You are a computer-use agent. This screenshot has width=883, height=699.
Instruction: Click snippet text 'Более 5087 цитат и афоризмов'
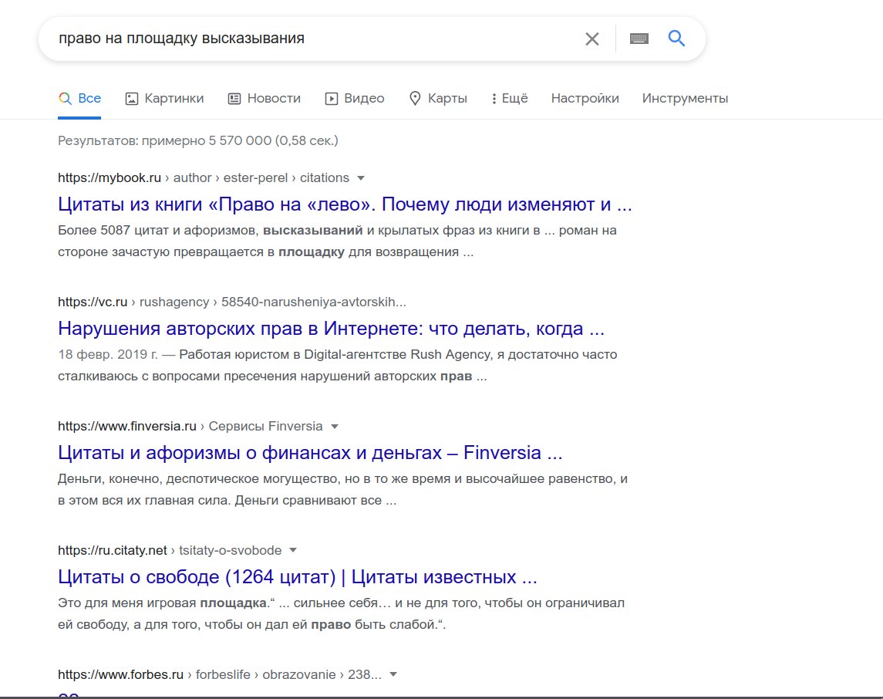(157, 231)
